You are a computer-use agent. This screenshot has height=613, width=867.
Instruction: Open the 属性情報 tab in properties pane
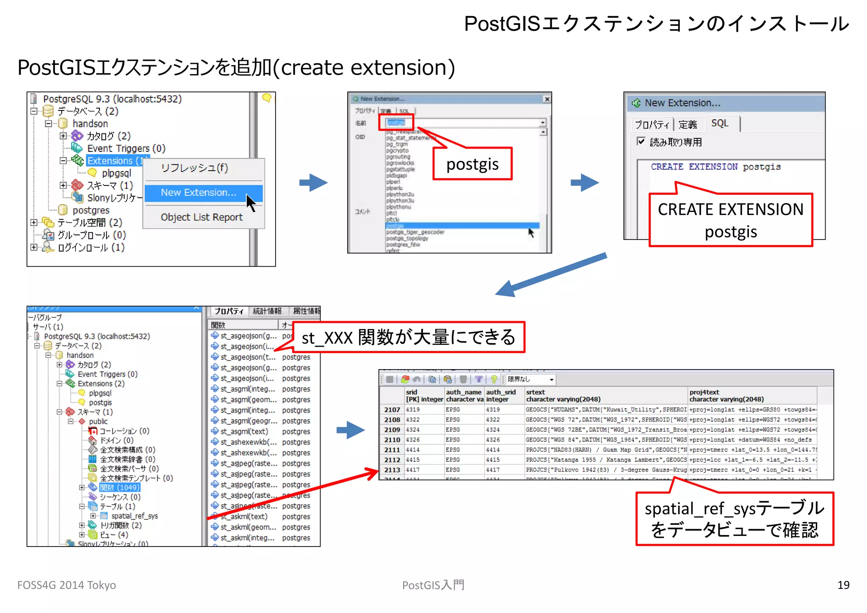click(x=306, y=311)
